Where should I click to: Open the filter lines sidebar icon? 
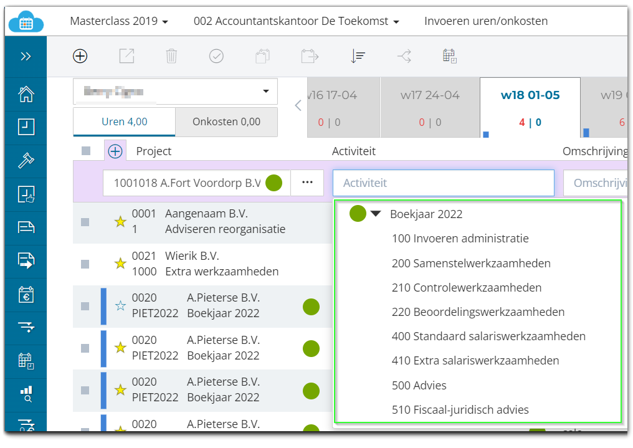(x=26, y=327)
